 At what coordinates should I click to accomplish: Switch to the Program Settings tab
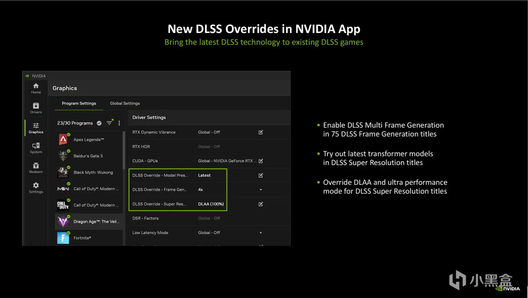tap(79, 103)
